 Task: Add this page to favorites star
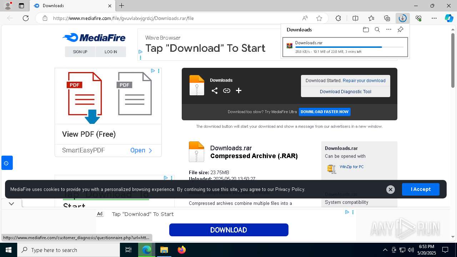click(319, 18)
